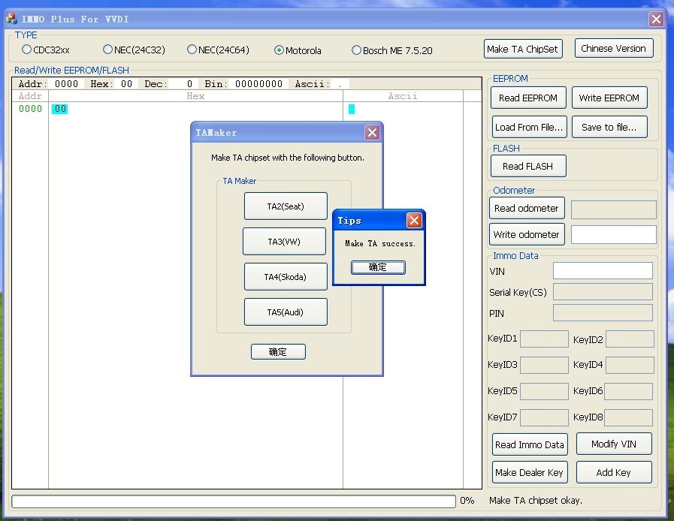The height and width of the screenshot is (521, 674).
Task: Choose TA4(Skoda) in TA Maker
Action: (x=286, y=277)
